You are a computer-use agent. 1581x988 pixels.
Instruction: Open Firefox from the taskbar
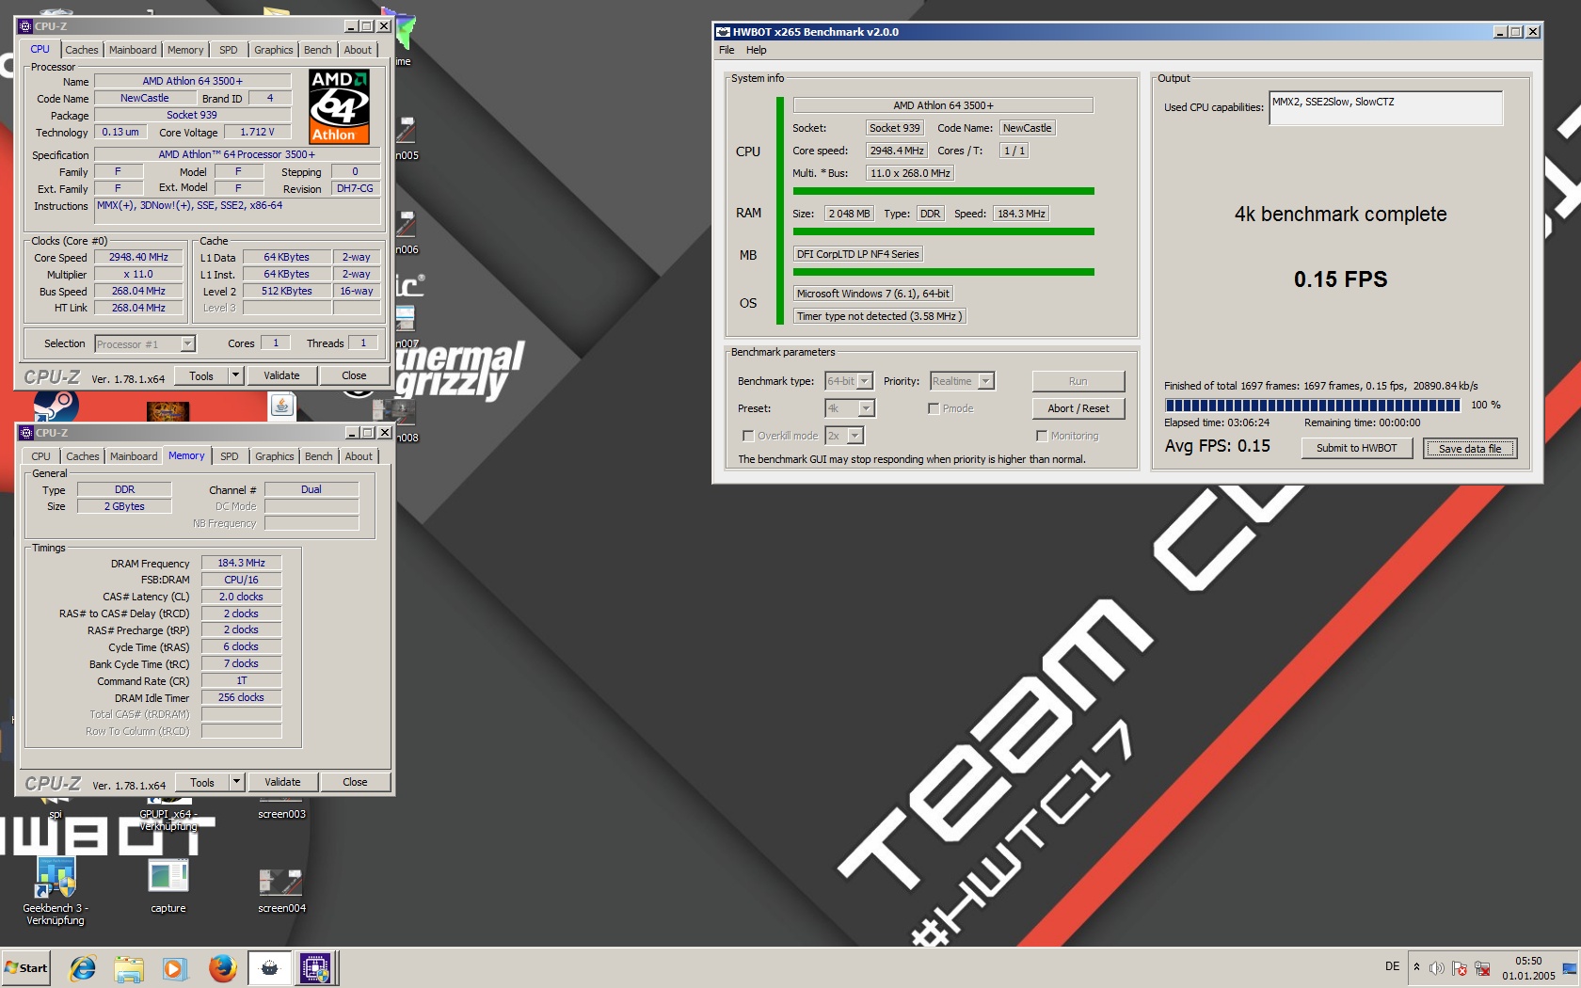[222, 968]
